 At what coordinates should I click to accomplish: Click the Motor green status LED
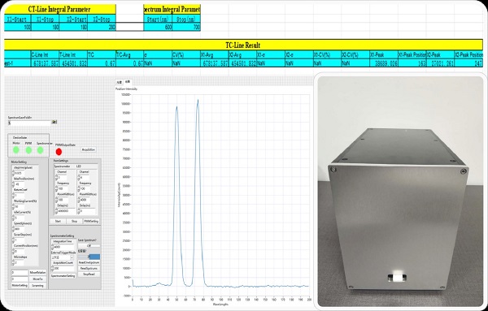[16, 150]
